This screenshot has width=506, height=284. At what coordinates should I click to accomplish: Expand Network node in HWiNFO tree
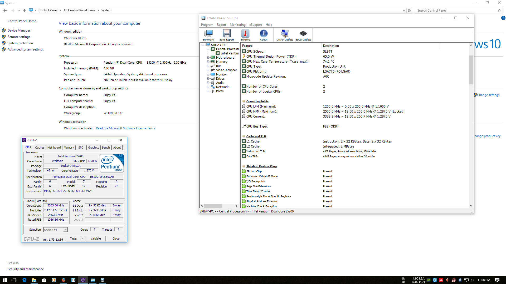click(208, 87)
